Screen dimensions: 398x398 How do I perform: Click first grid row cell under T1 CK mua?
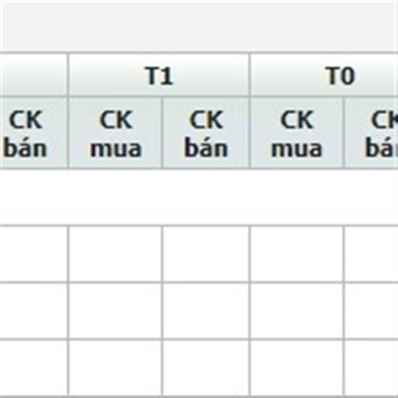click(x=115, y=254)
